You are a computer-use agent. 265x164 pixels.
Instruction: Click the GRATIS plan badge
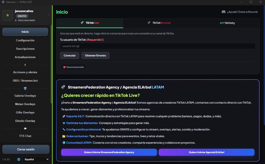point(22,16)
